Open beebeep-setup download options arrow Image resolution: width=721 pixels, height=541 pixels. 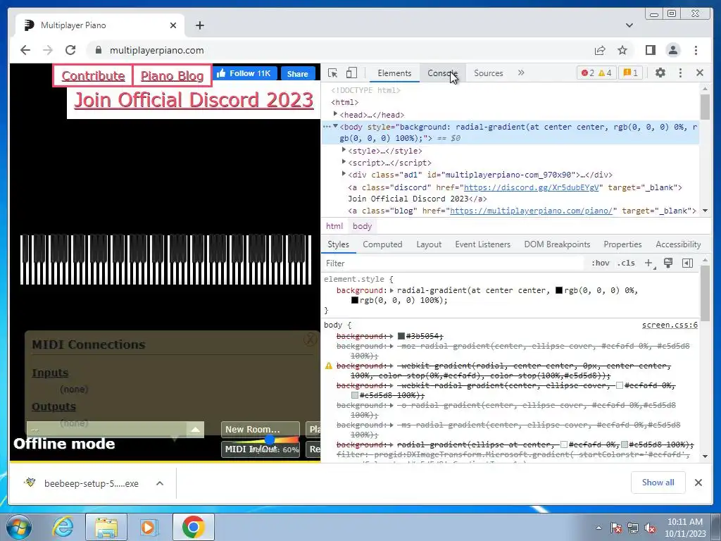point(160,483)
